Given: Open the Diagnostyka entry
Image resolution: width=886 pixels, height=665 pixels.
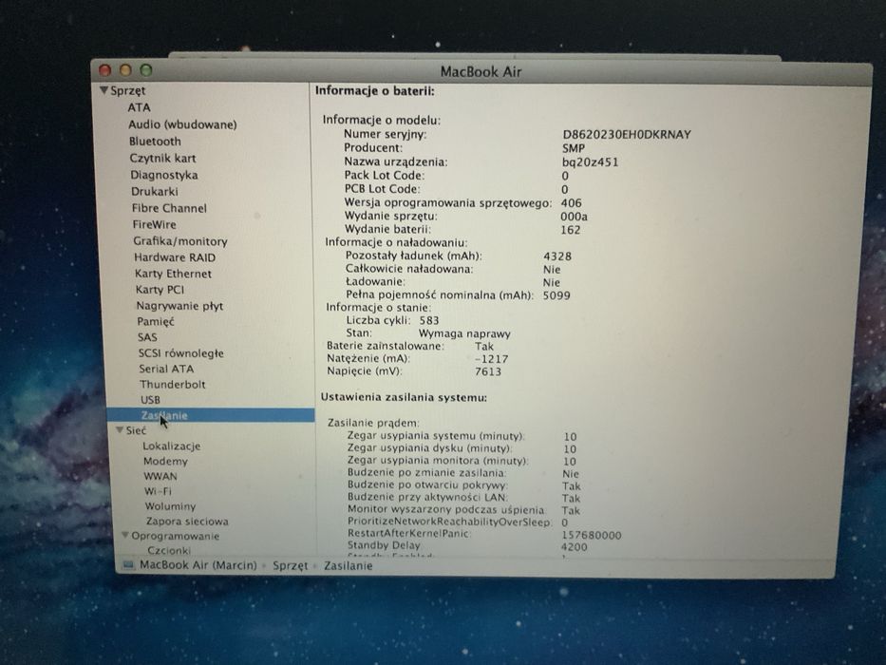Looking at the screenshot, I should click(164, 175).
